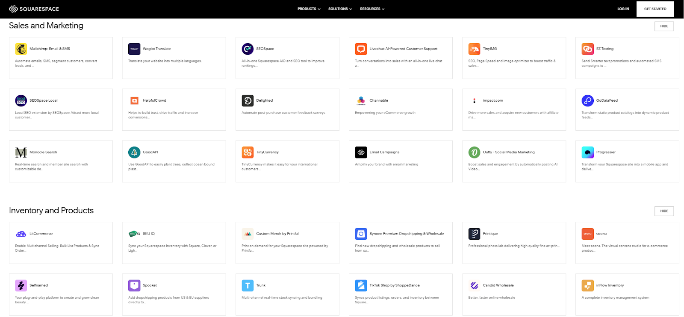Click 'Amplify your brand with email marketing' text

pyautogui.click(x=386, y=164)
